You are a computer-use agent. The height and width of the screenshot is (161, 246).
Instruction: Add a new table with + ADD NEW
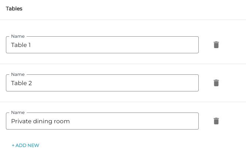[x=25, y=145]
